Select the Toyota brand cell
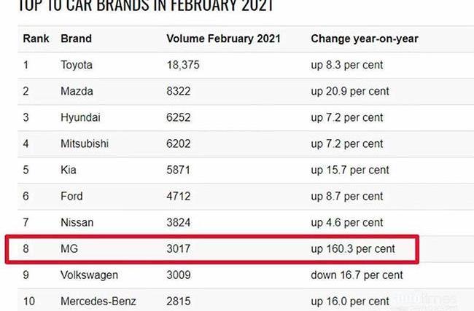The height and width of the screenshot is (311, 474). (77, 65)
